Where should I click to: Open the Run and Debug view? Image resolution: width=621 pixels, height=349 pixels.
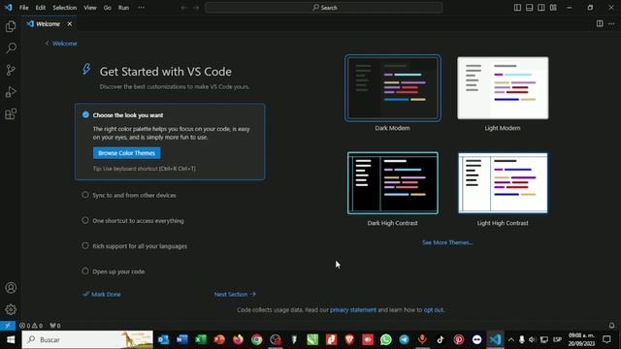[x=11, y=92]
